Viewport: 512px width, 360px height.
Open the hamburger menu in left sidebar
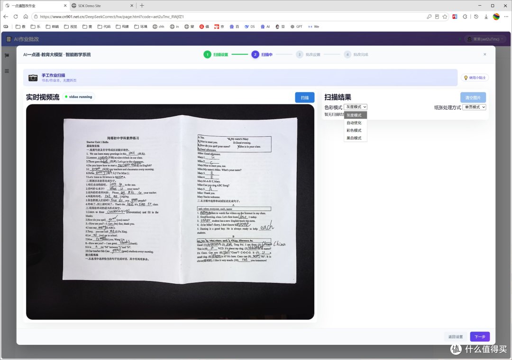[x=7, y=71]
